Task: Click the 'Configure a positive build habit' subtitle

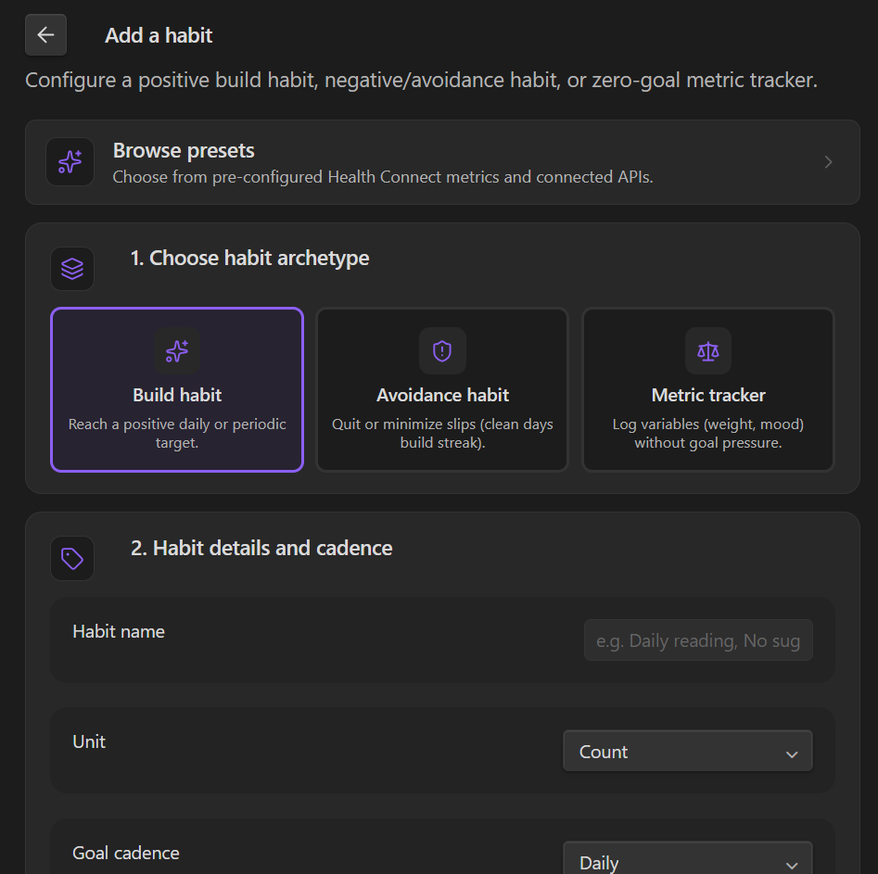Action: [421, 81]
